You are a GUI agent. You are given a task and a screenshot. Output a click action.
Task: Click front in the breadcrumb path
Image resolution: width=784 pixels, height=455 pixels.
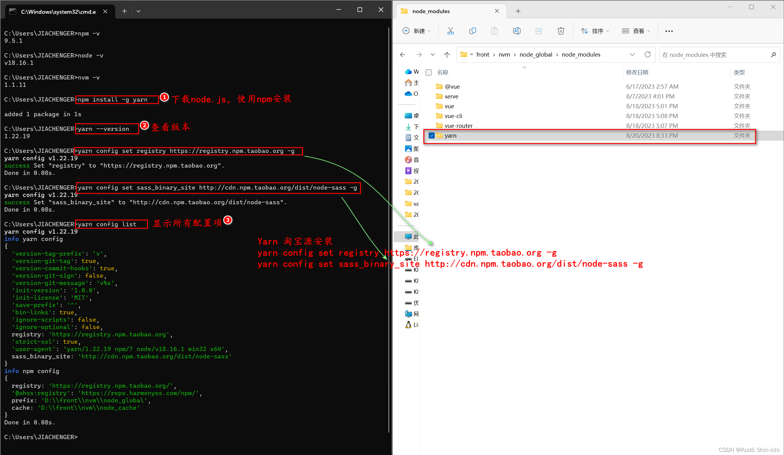point(483,55)
